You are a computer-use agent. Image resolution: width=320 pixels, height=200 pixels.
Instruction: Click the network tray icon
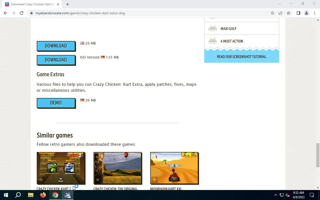tap(282, 195)
